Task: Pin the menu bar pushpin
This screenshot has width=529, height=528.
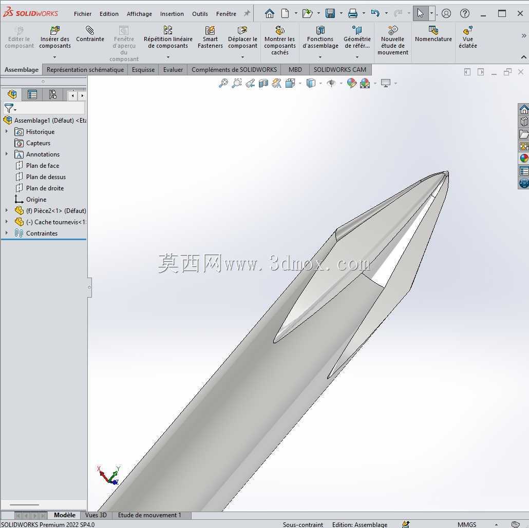Action: coord(247,13)
